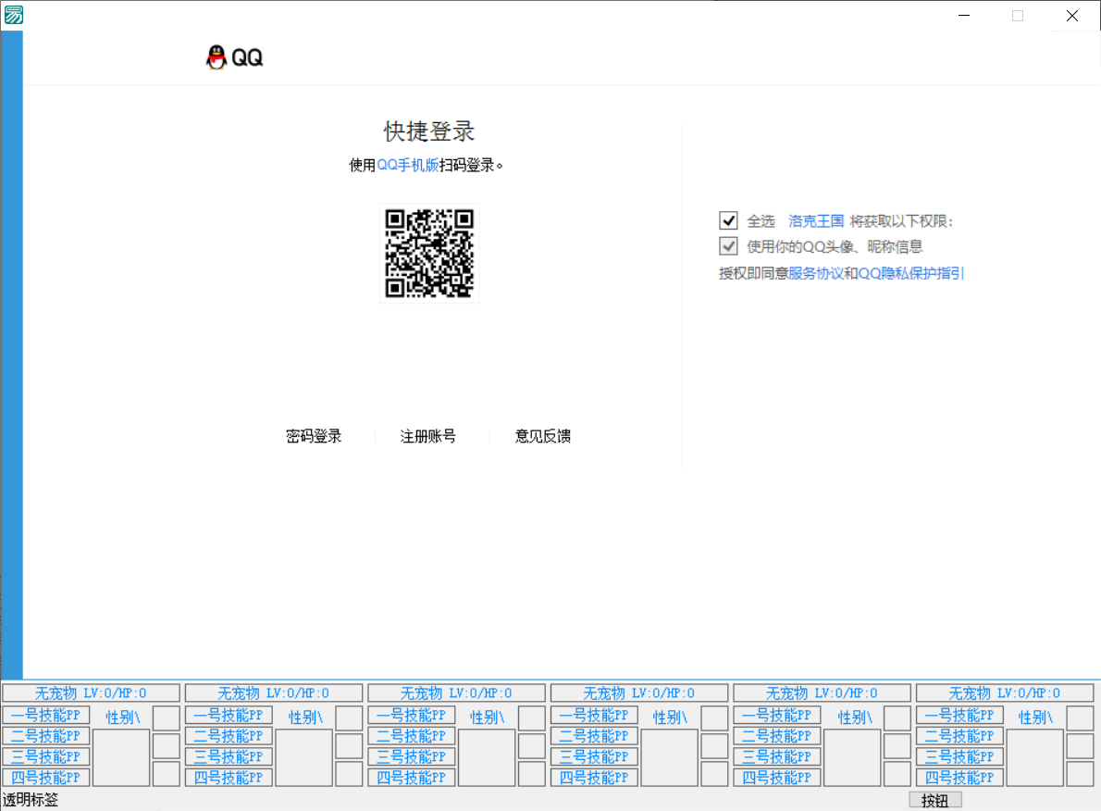This screenshot has height=811, width=1101.
Task: Click 四号技能PP in the last pet panel
Action: pos(959,778)
